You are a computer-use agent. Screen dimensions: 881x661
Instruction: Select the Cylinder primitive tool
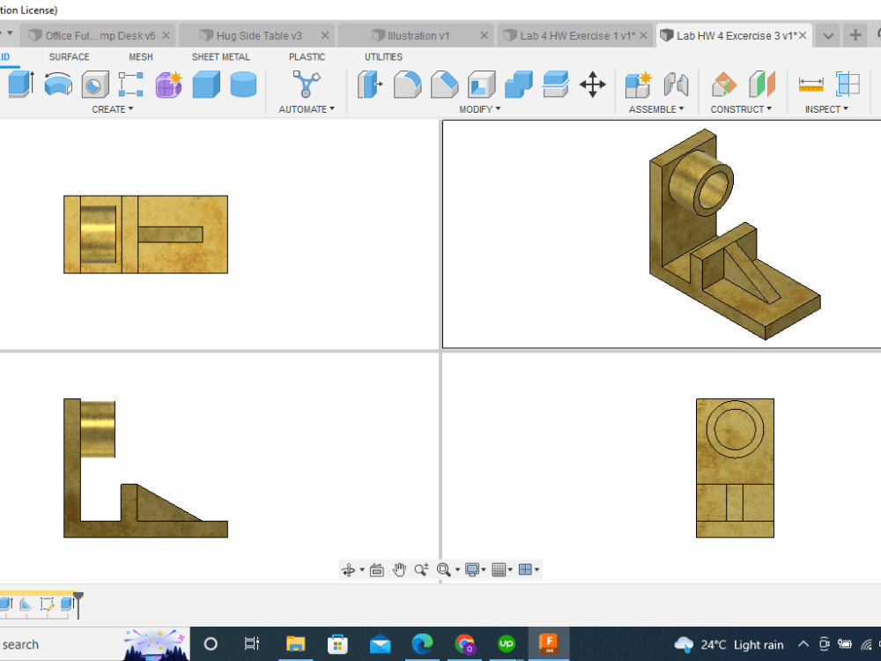pos(243,85)
